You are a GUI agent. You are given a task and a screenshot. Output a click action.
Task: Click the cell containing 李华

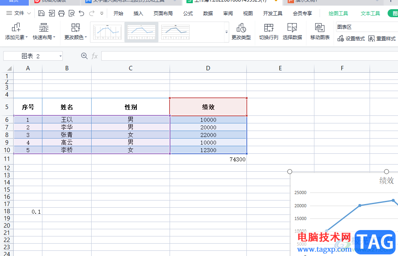[67, 127]
